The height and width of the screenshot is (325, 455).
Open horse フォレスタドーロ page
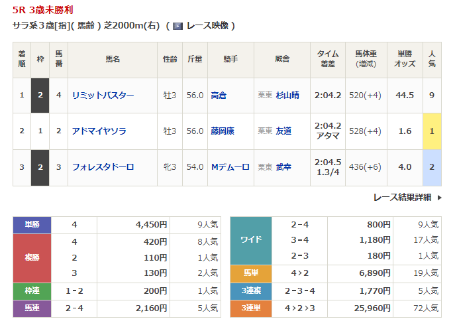coord(103,167)
